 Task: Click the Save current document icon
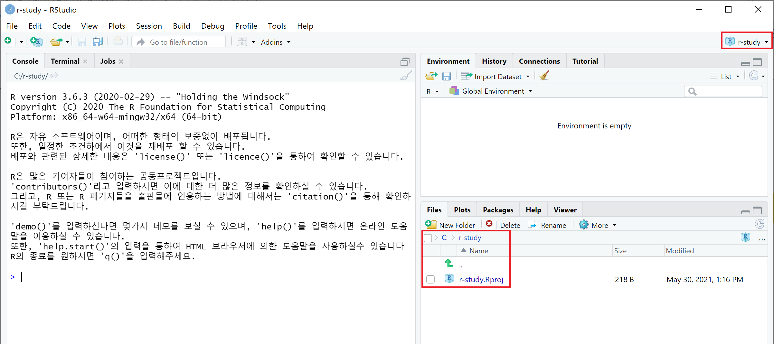[82, 42]
